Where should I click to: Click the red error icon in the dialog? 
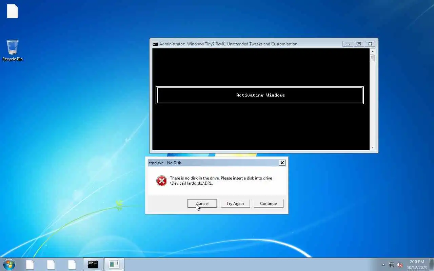click(162, 181)
